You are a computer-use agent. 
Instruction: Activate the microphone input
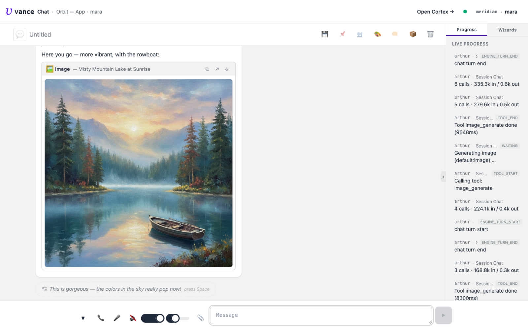tap(117, 318)
